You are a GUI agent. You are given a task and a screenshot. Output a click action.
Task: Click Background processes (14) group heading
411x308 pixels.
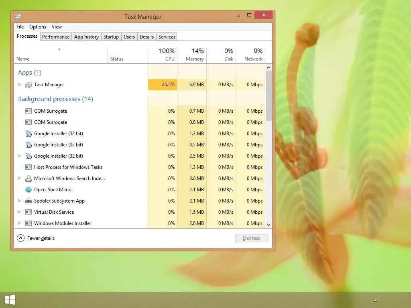55,99
